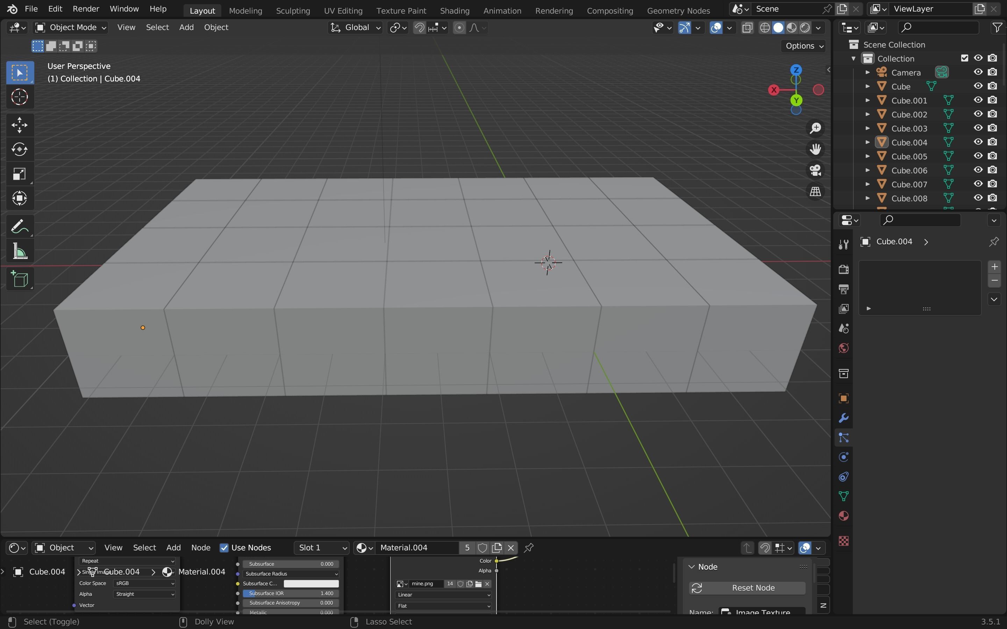The height and width of the screenshot is (629, 1007).
Task: Select the Move tool in toolbar
Action: click(20, 125)
